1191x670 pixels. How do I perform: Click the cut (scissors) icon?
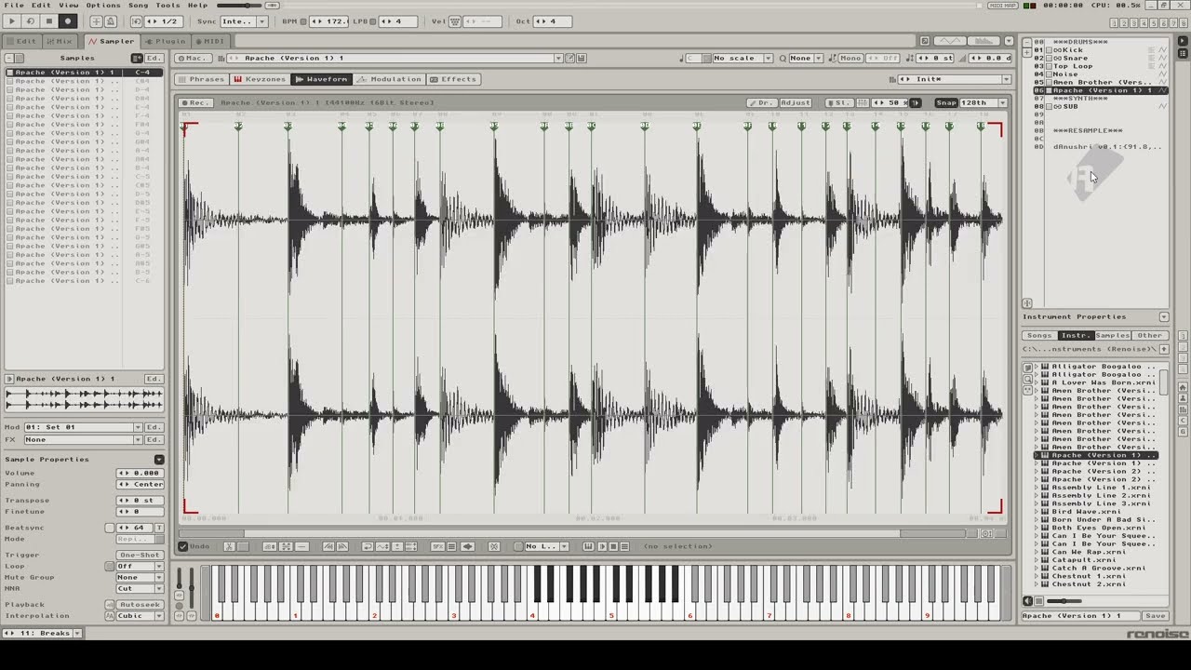[x=229, y=546]
